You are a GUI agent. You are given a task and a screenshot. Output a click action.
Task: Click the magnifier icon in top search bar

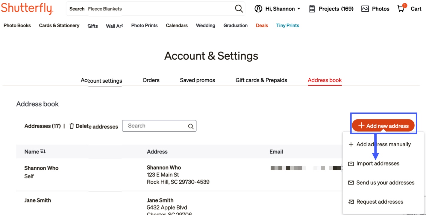coord(239,9)
